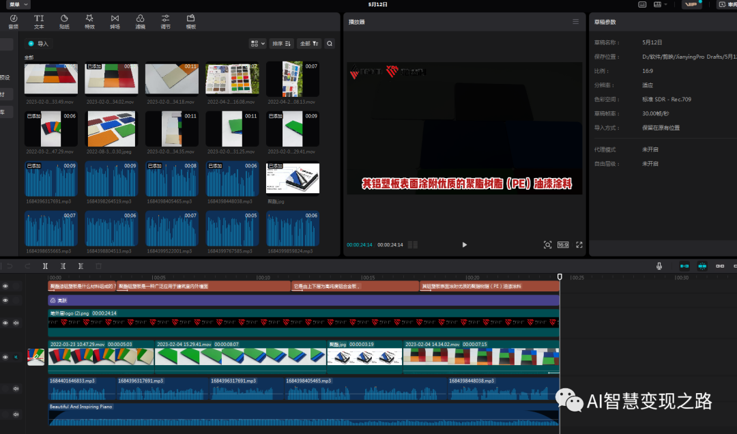The image size is (737, 434).
Task: Open the 排序 sort options
Action: click(x=282, y=43)
